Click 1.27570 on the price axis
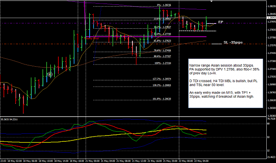 pyautogui.click(x=272, y=45)
